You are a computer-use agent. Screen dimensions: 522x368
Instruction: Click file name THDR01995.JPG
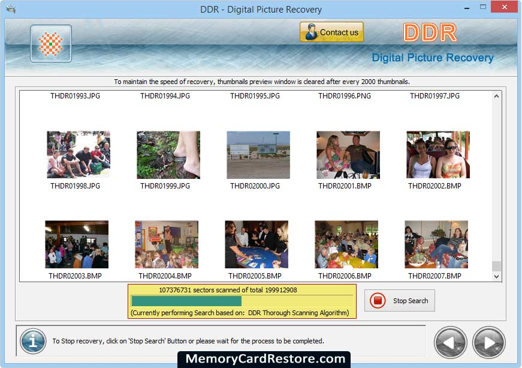click(255, 96)
